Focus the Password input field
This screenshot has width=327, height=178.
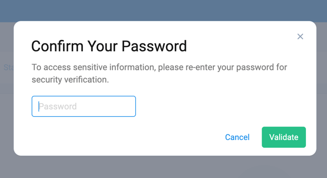[x=83, y=107]
